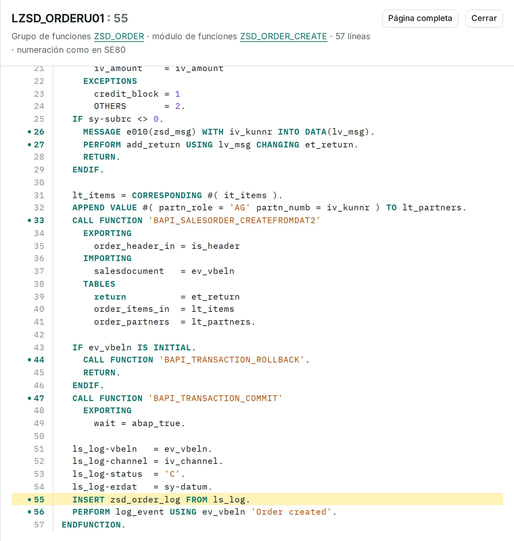The height and width of the screenshot is (541, 514).
Task: Click the CORRESPONDING keyword on line 31
Action: pyautogui.click(x=167, y=196)
